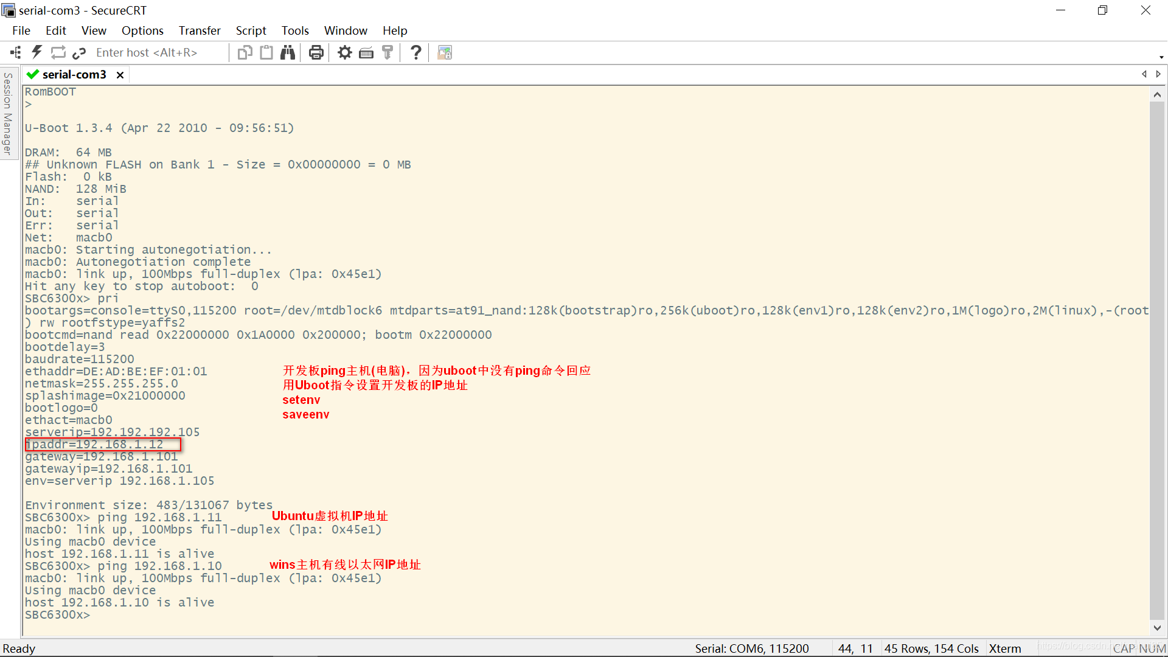Click the Print icon

(316, 53)
